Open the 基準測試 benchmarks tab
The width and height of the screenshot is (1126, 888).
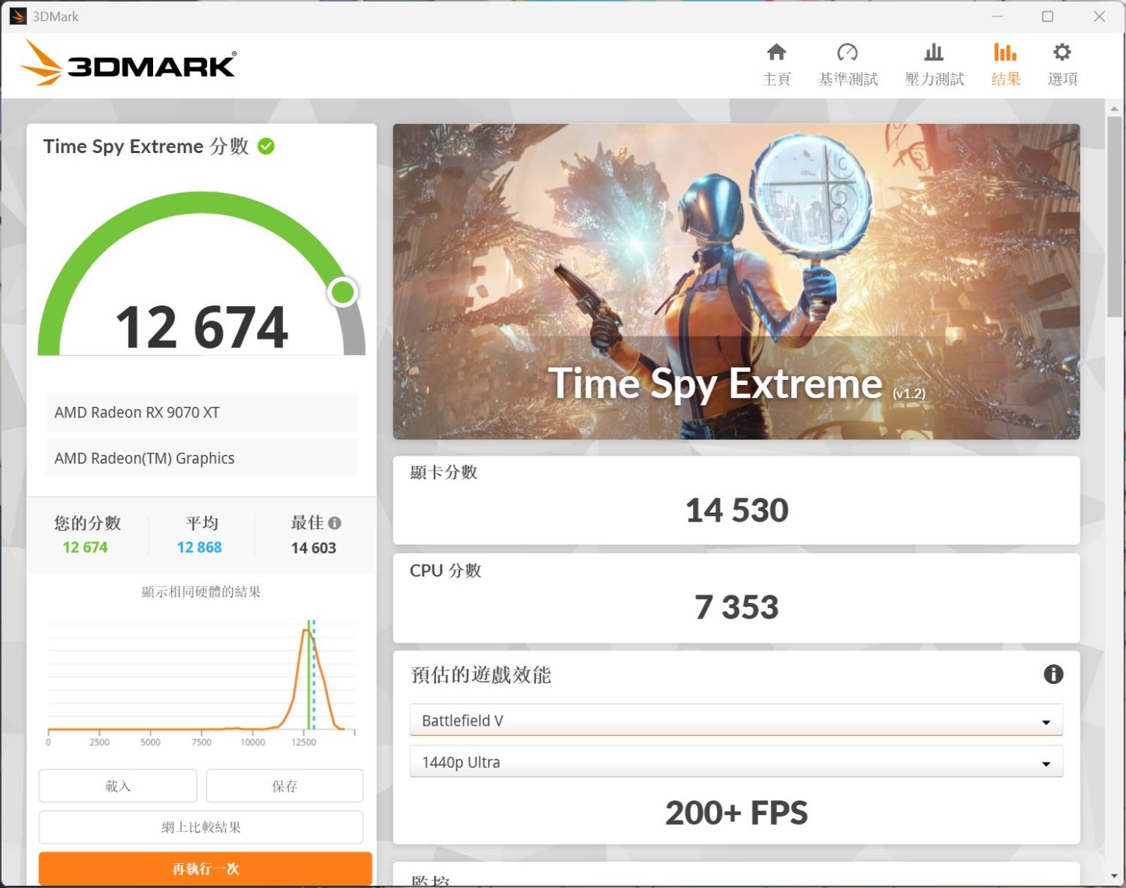coord(848,65)
